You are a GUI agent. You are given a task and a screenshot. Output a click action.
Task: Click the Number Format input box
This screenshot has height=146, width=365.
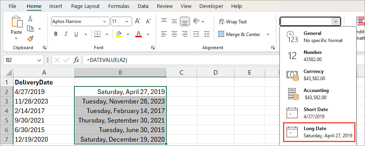[x=306, y=21]
